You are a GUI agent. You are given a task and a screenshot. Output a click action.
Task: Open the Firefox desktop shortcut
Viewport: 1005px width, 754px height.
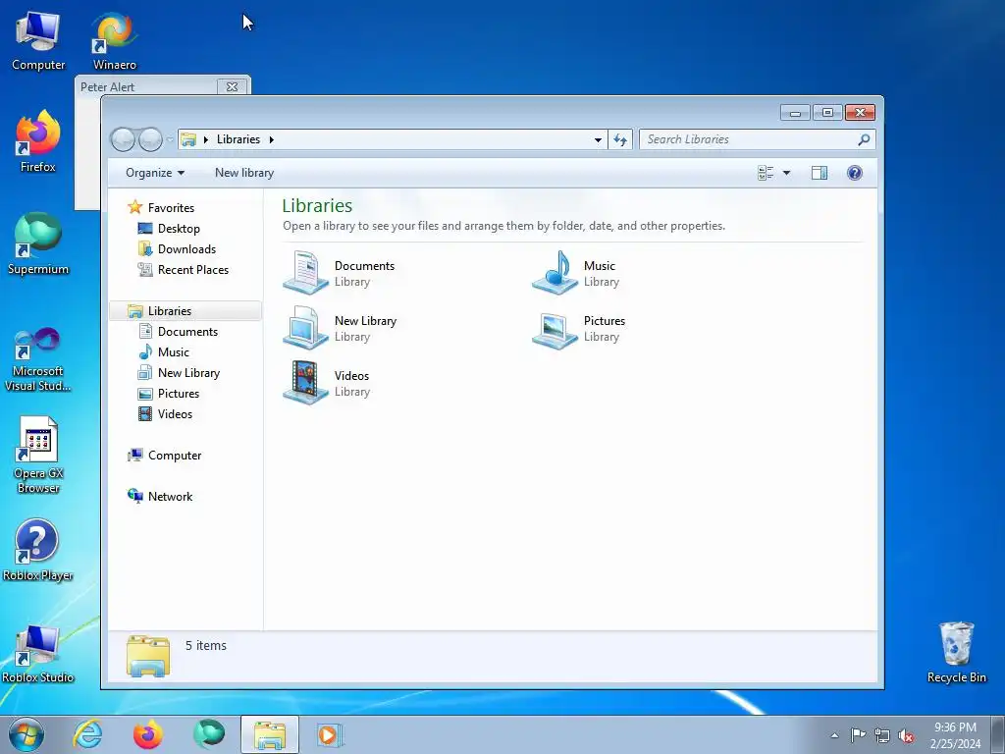coord(38,141)
